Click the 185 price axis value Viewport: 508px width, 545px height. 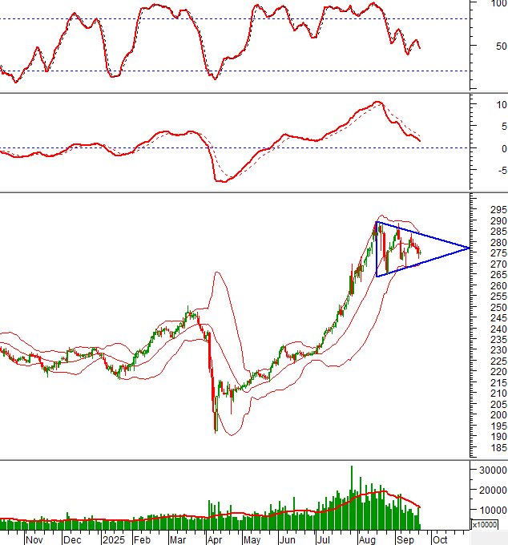[x=498, y=448]
